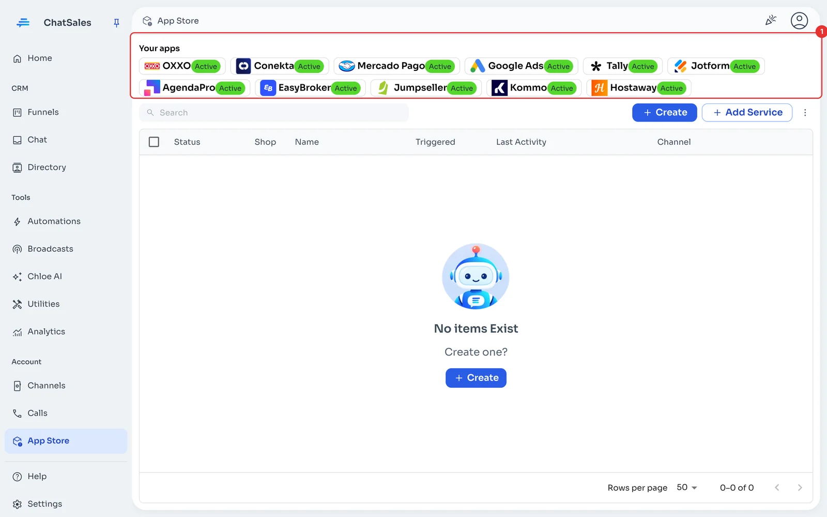
Task: Open the Mercado Pago app chip
Action: [x=396, y=66]
